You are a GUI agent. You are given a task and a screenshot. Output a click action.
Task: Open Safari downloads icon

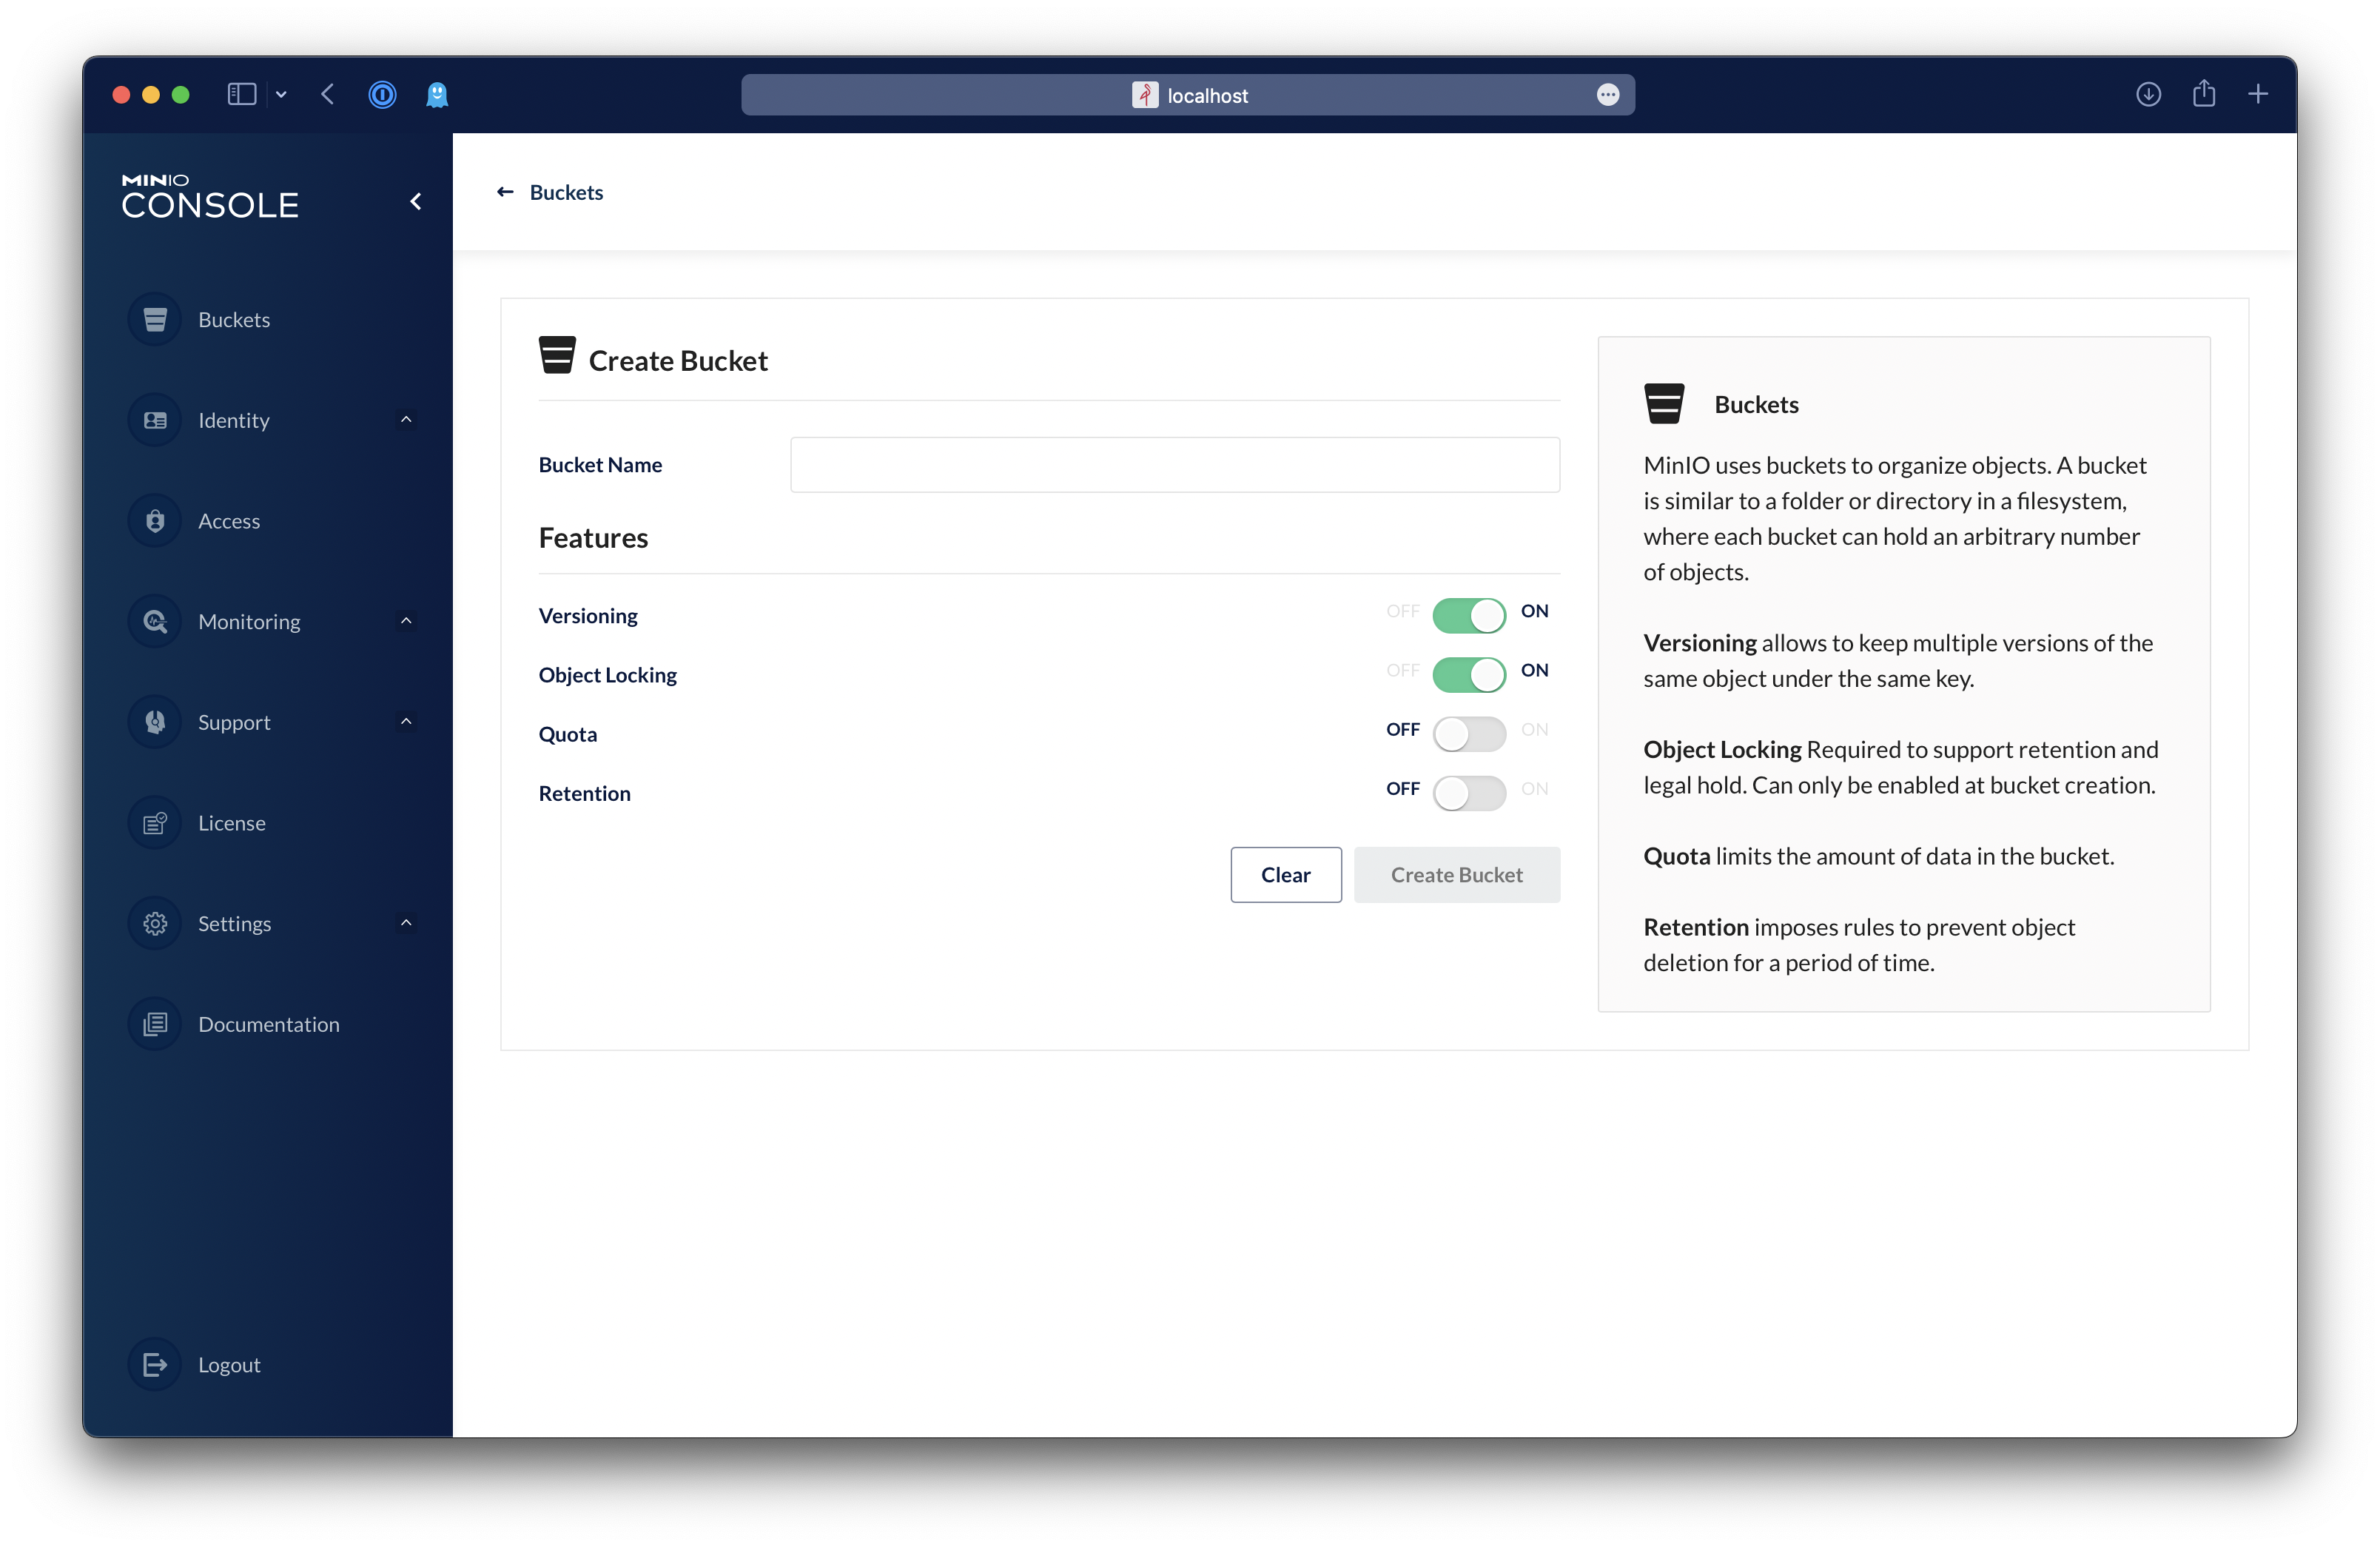pos(2148,95)
